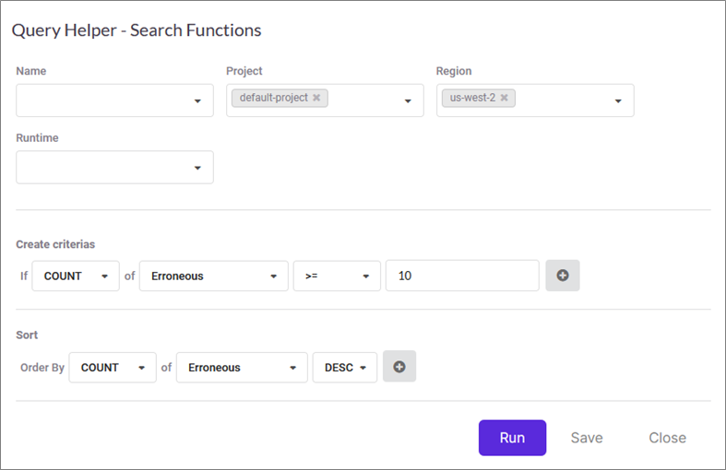Close the Query Helper dialog

[667, 438]
